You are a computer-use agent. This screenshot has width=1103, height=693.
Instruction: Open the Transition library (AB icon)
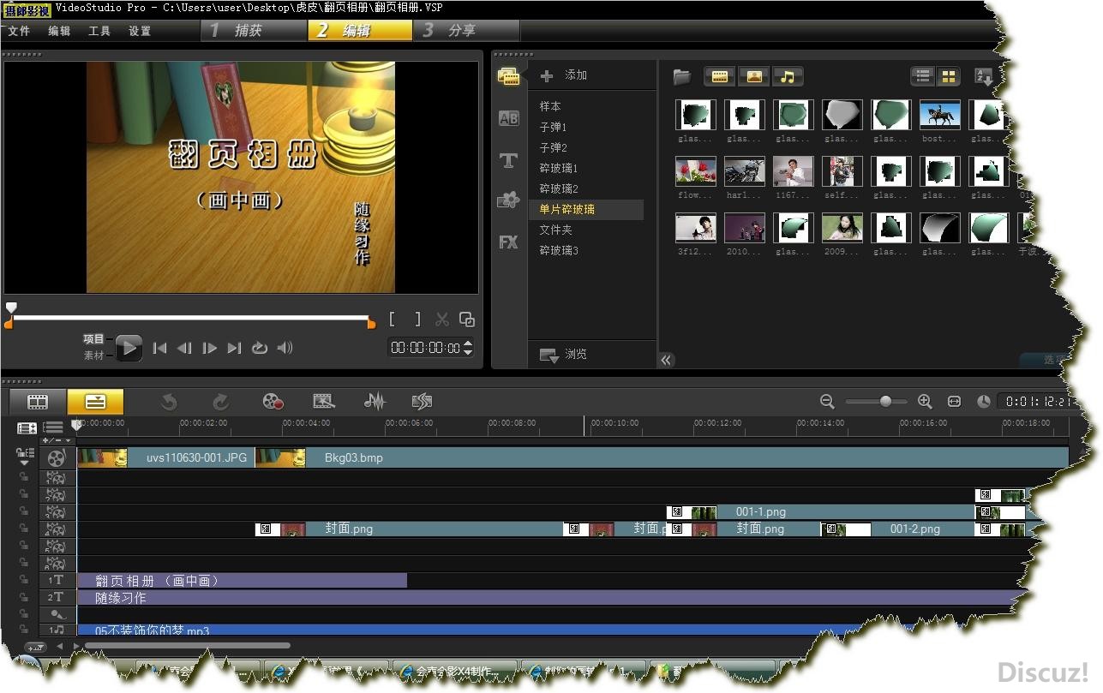click(508, 118)
